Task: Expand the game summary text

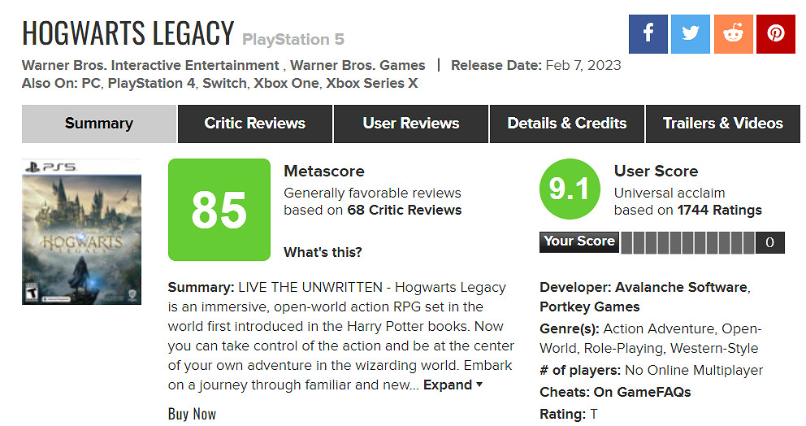Action: [453, 385]
